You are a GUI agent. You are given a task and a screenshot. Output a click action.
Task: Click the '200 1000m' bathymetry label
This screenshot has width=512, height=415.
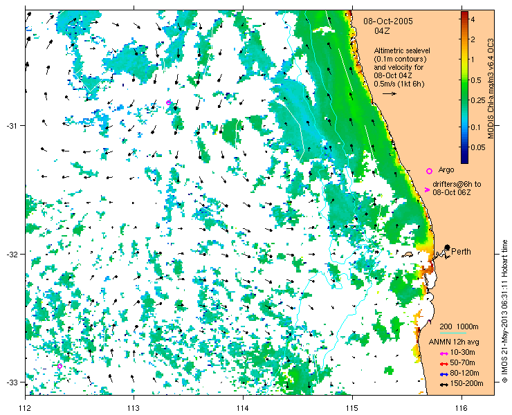click(459, 327)
